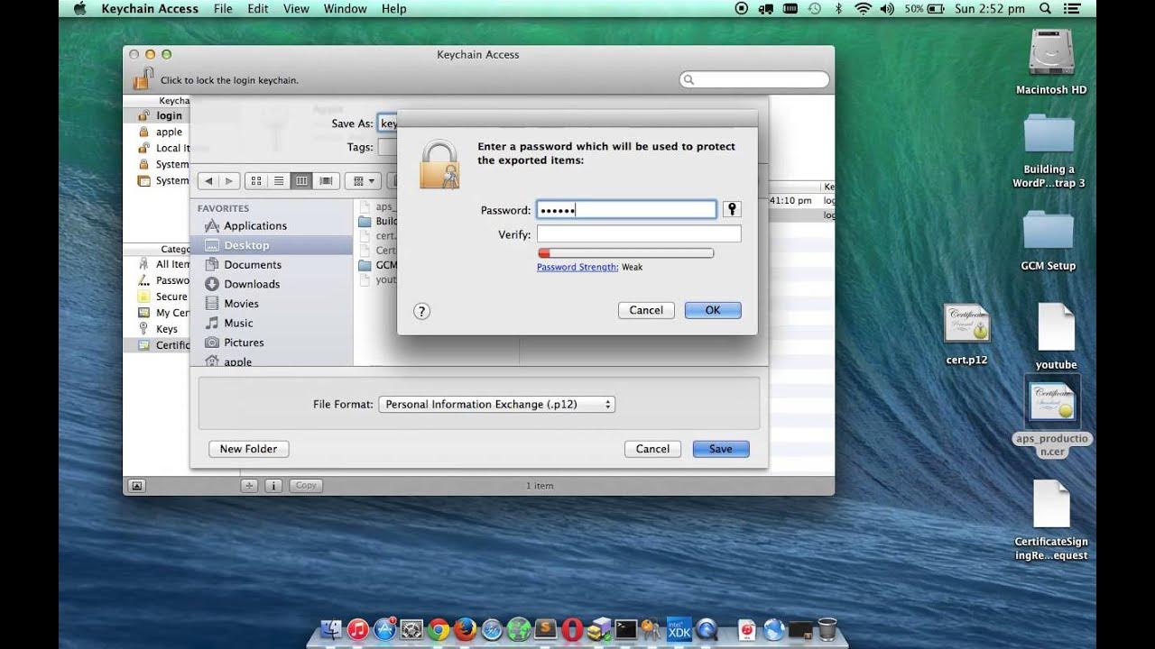Click the unlocked padlock toolbar icon
1155x649 pixels.
pyautogui.click(x=143, y=78)
